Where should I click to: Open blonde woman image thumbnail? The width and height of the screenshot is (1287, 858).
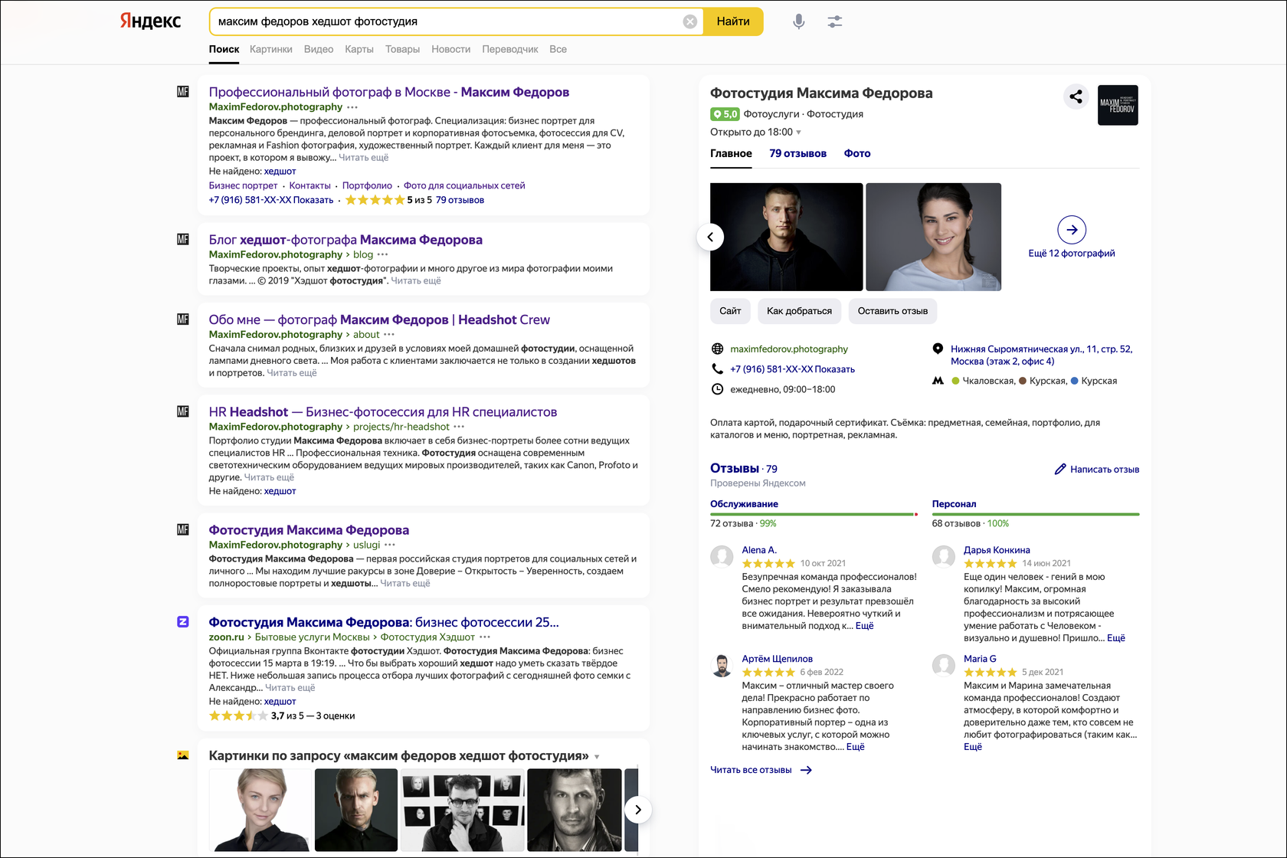[260, 811]
